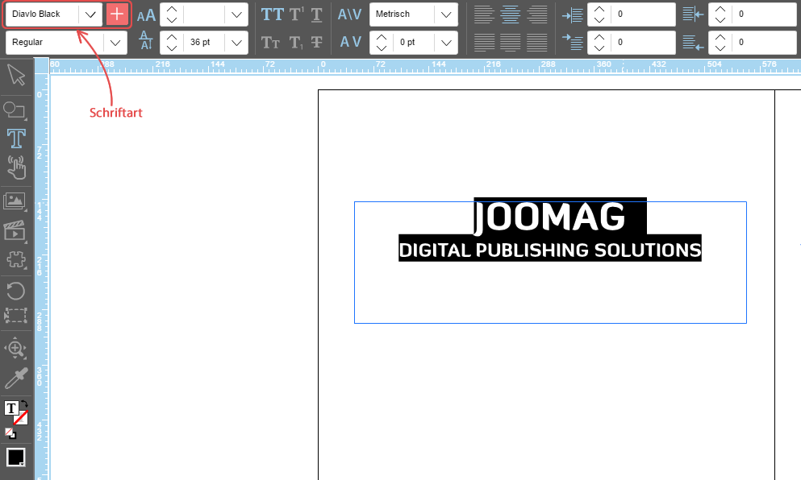This screenshot has width=801, height=480.
Task: Toggle Underline text formatting
Action: coord(317,14)
